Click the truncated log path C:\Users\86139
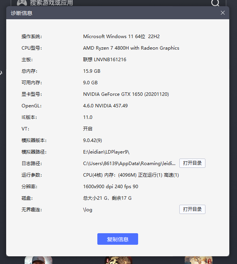The image size is (237, 264). click(129, 164)
